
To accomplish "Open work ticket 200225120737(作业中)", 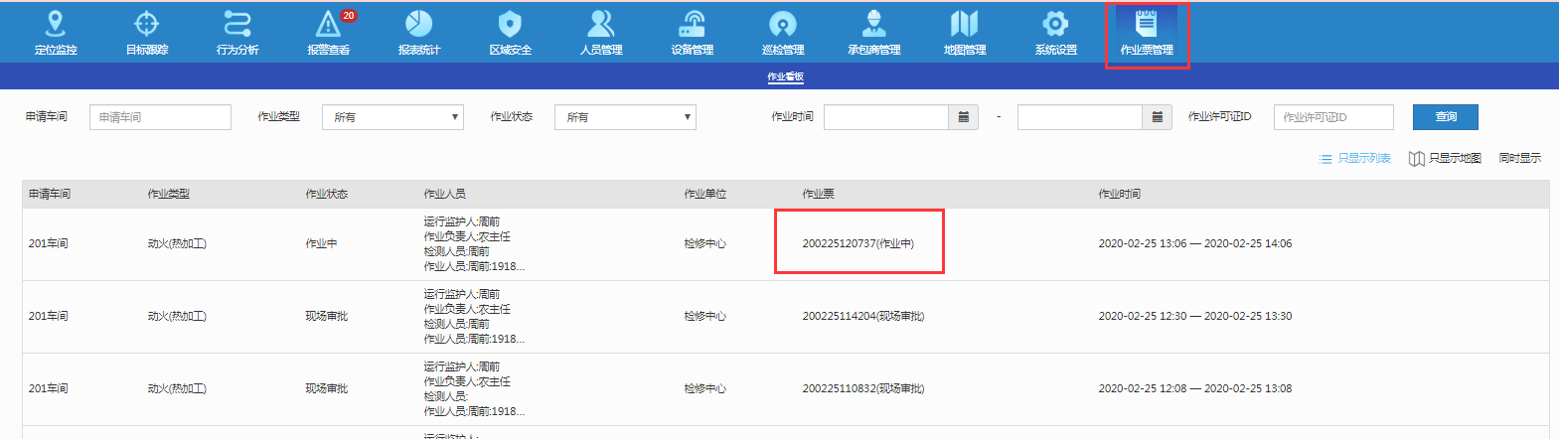I will pyautogui.click(x=857, y=243).
